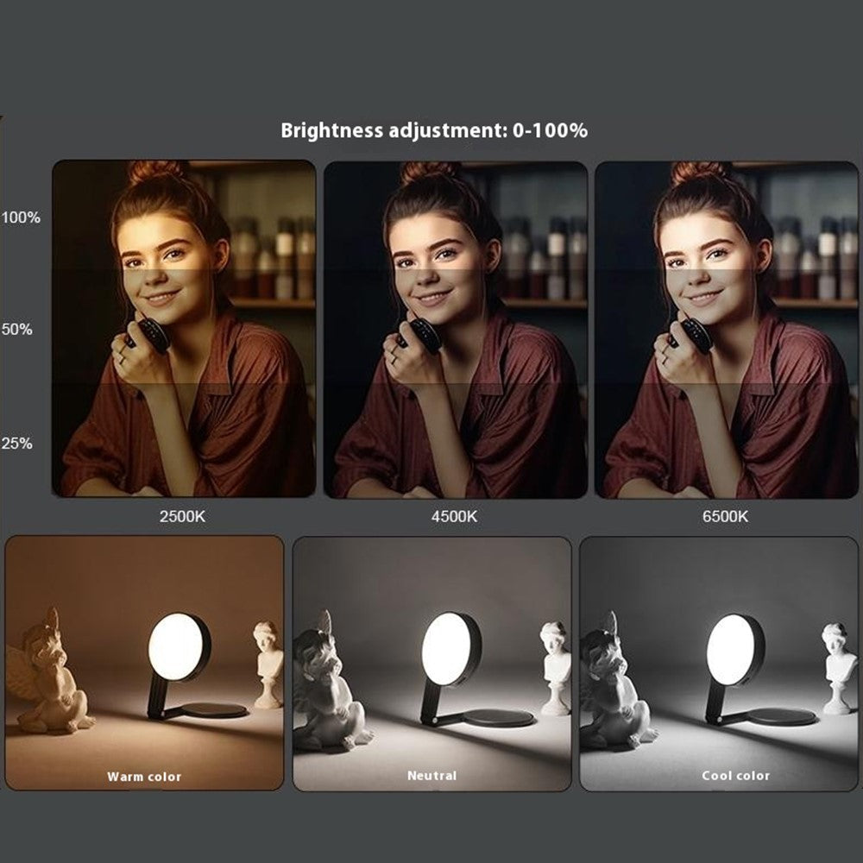Screen dimensions: 863x863
Task: Click the 50% brightness label
Action: coord(17,330)
